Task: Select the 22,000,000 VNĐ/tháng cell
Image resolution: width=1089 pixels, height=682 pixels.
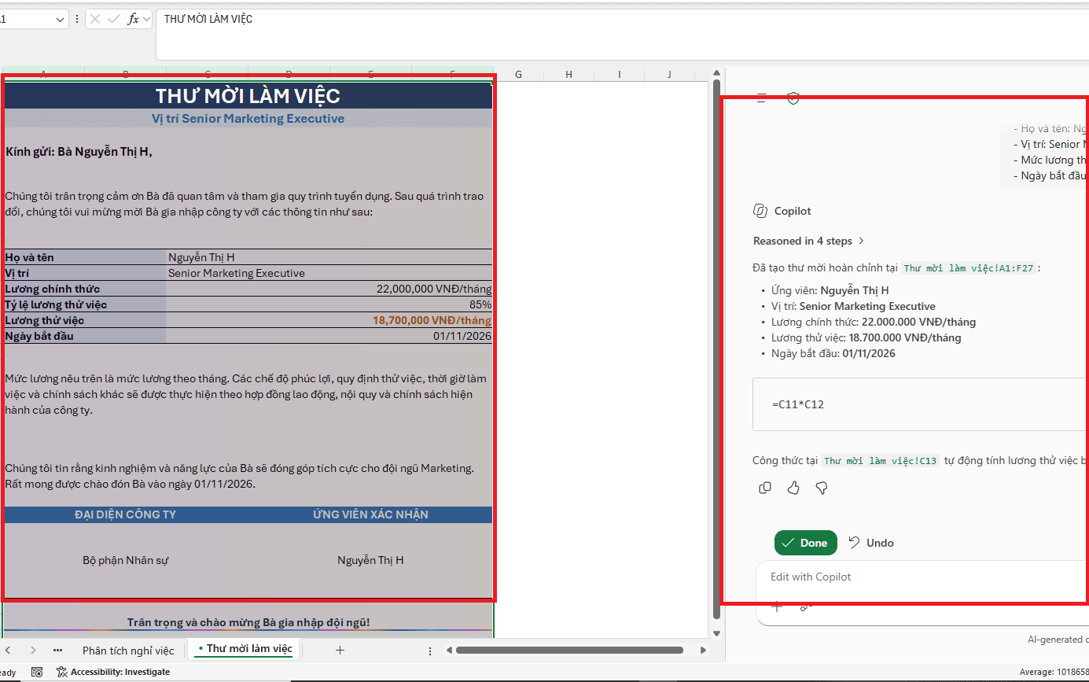Action: coord(329,289)
